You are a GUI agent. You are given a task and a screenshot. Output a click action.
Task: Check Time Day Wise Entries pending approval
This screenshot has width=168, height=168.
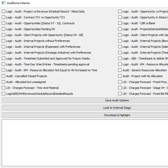tap(4, 64)
